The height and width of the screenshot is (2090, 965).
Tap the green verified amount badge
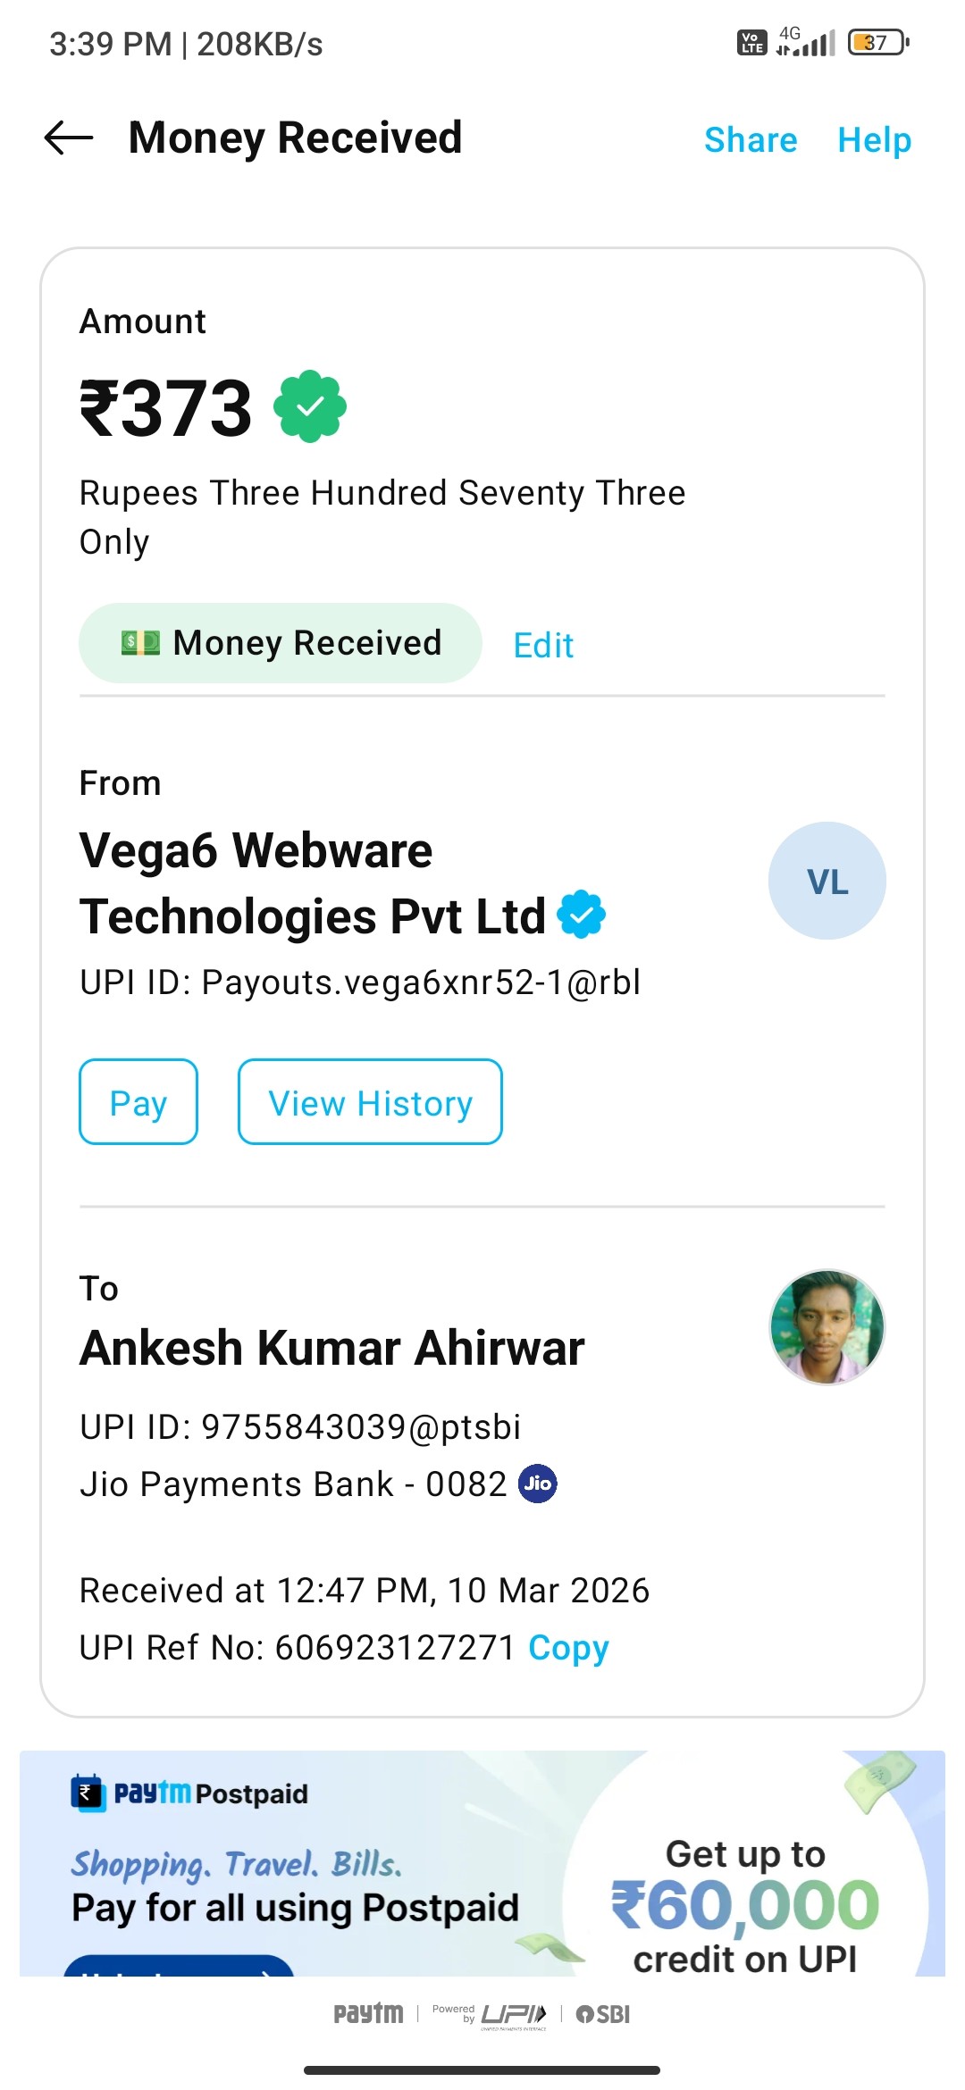(310, 407)
